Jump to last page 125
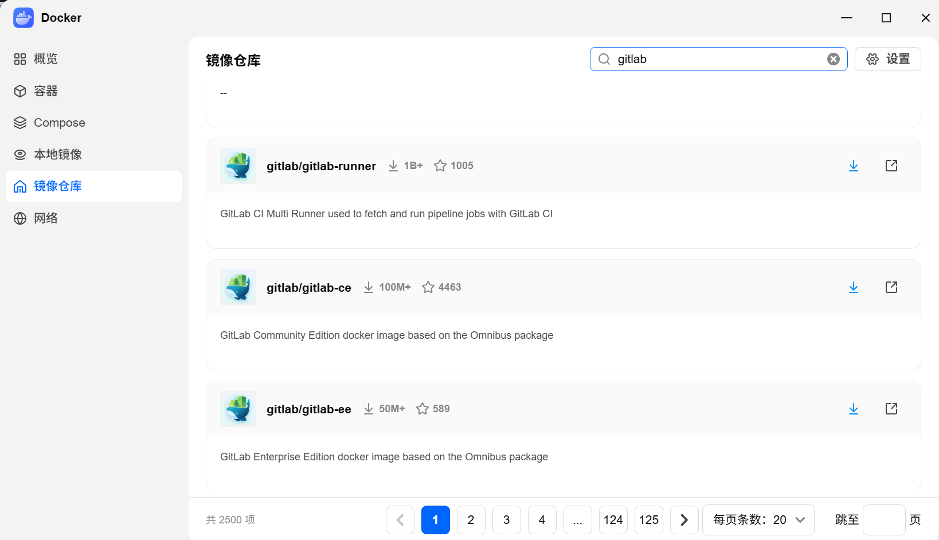 pos(649,520)
